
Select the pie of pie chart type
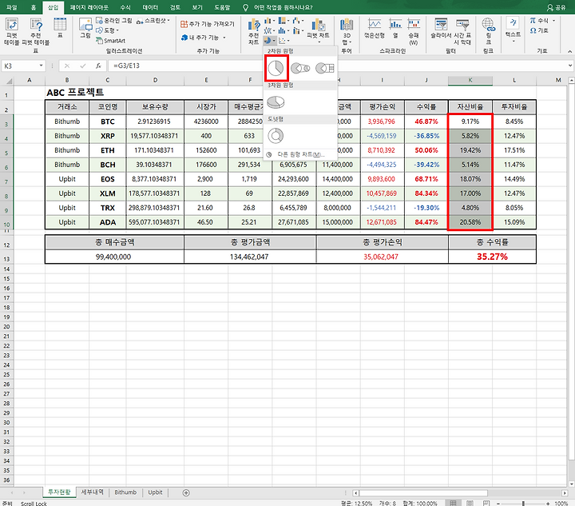pyautogui.click(x=300, y=68)
